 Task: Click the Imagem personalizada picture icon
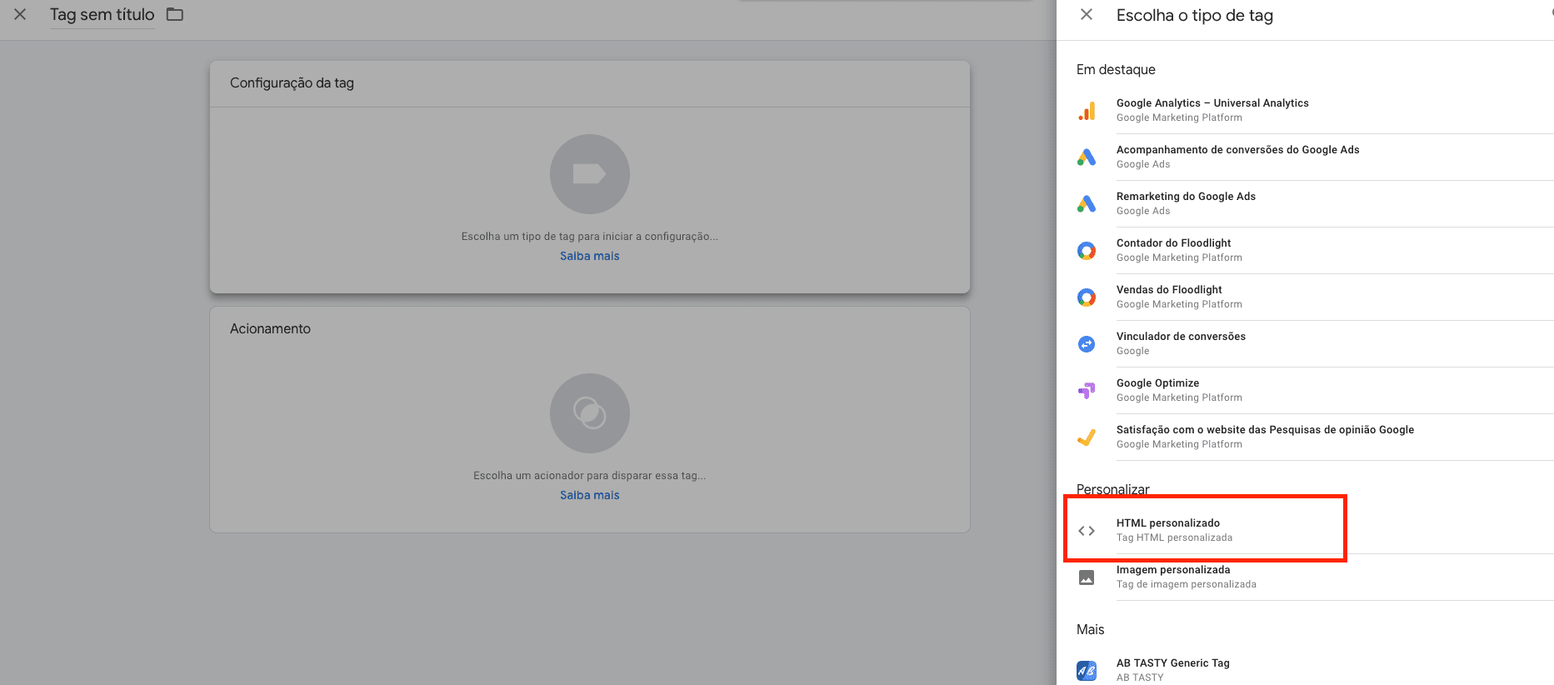point(1087,577)
